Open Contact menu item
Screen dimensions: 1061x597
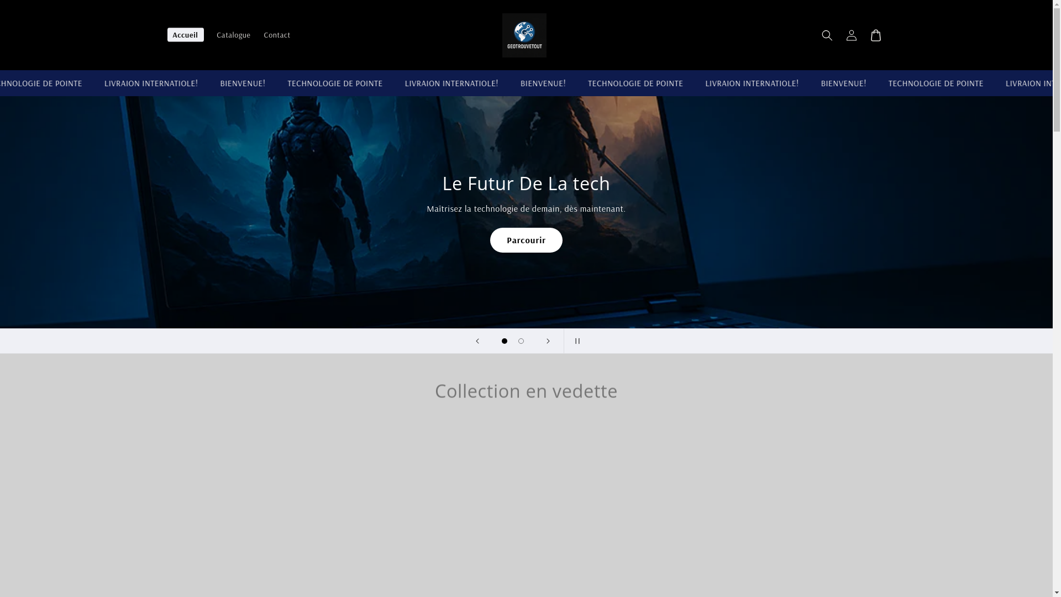click(x=277, y=35)
